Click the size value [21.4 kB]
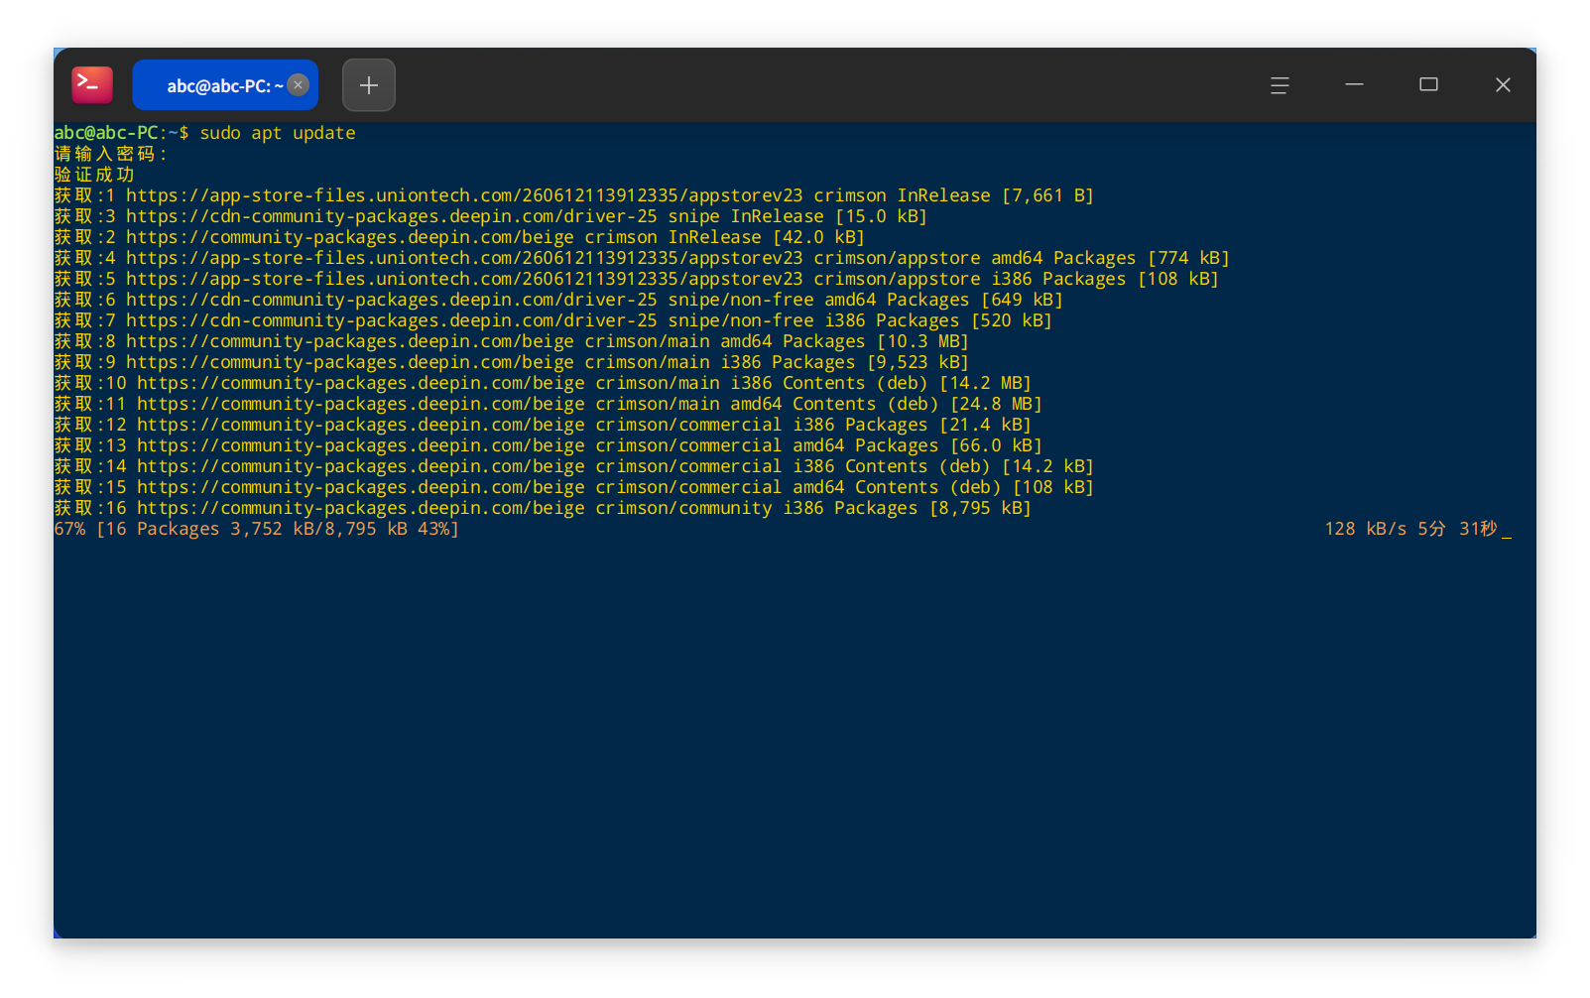This screenshot has width=1590, height=998. click(x=985, y=425)
